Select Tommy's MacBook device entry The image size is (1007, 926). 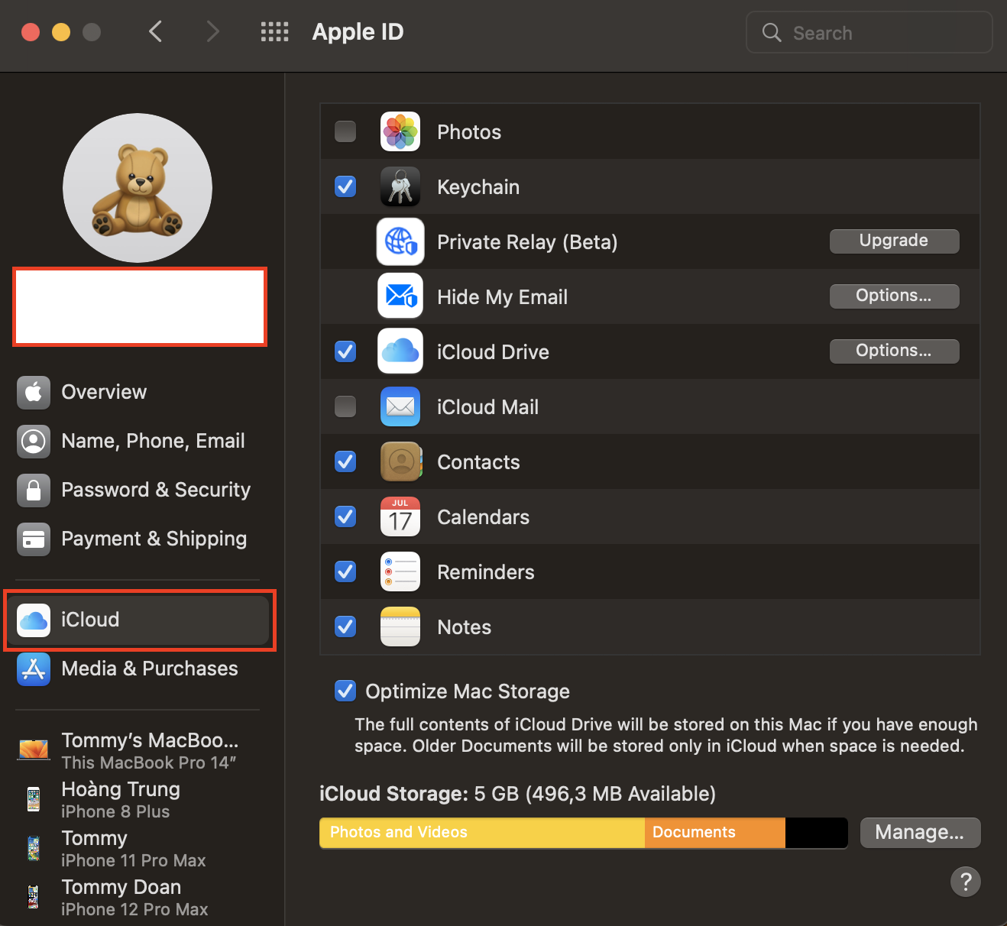[138, 750]
